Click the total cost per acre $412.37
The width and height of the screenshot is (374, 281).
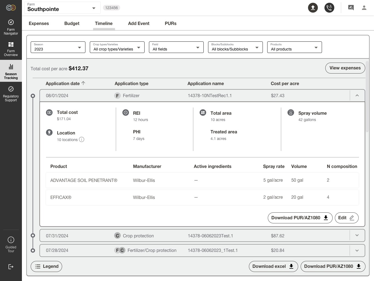tap(79, 68)
